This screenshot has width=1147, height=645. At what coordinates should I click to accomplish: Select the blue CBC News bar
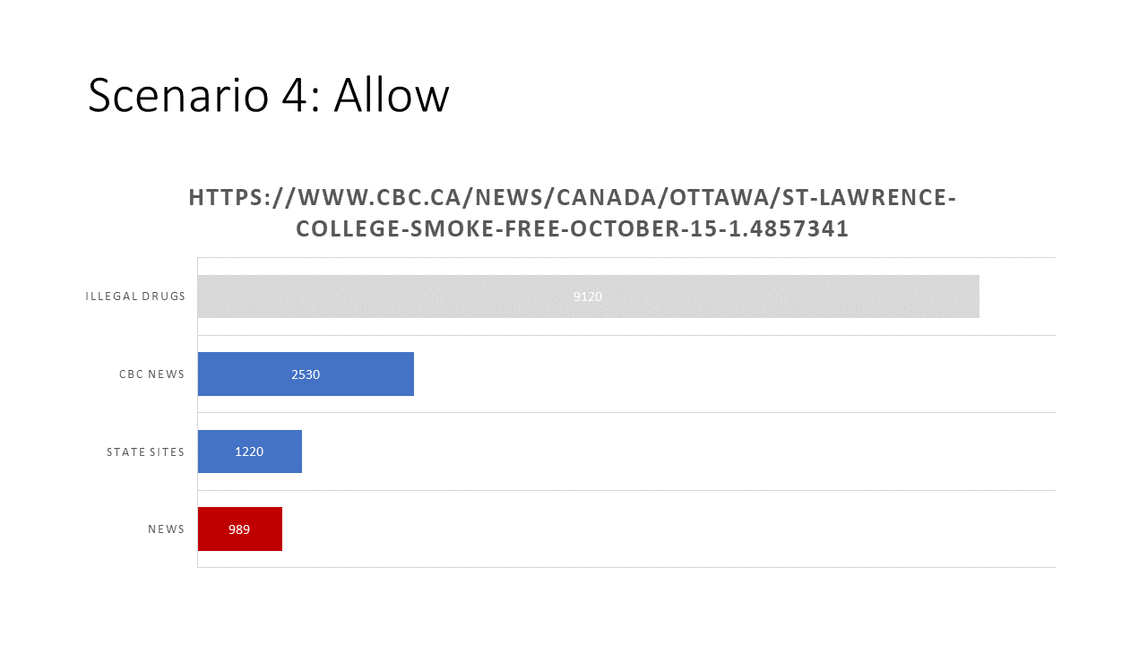tap(306, 374)
